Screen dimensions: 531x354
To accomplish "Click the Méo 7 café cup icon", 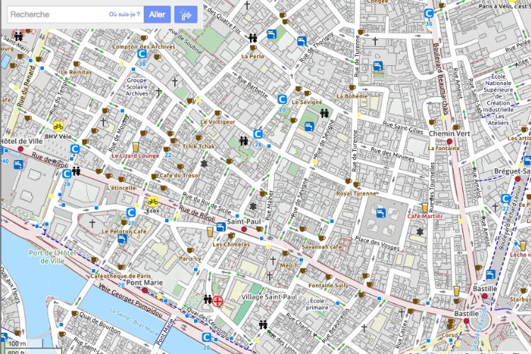I will click(285, 253).
